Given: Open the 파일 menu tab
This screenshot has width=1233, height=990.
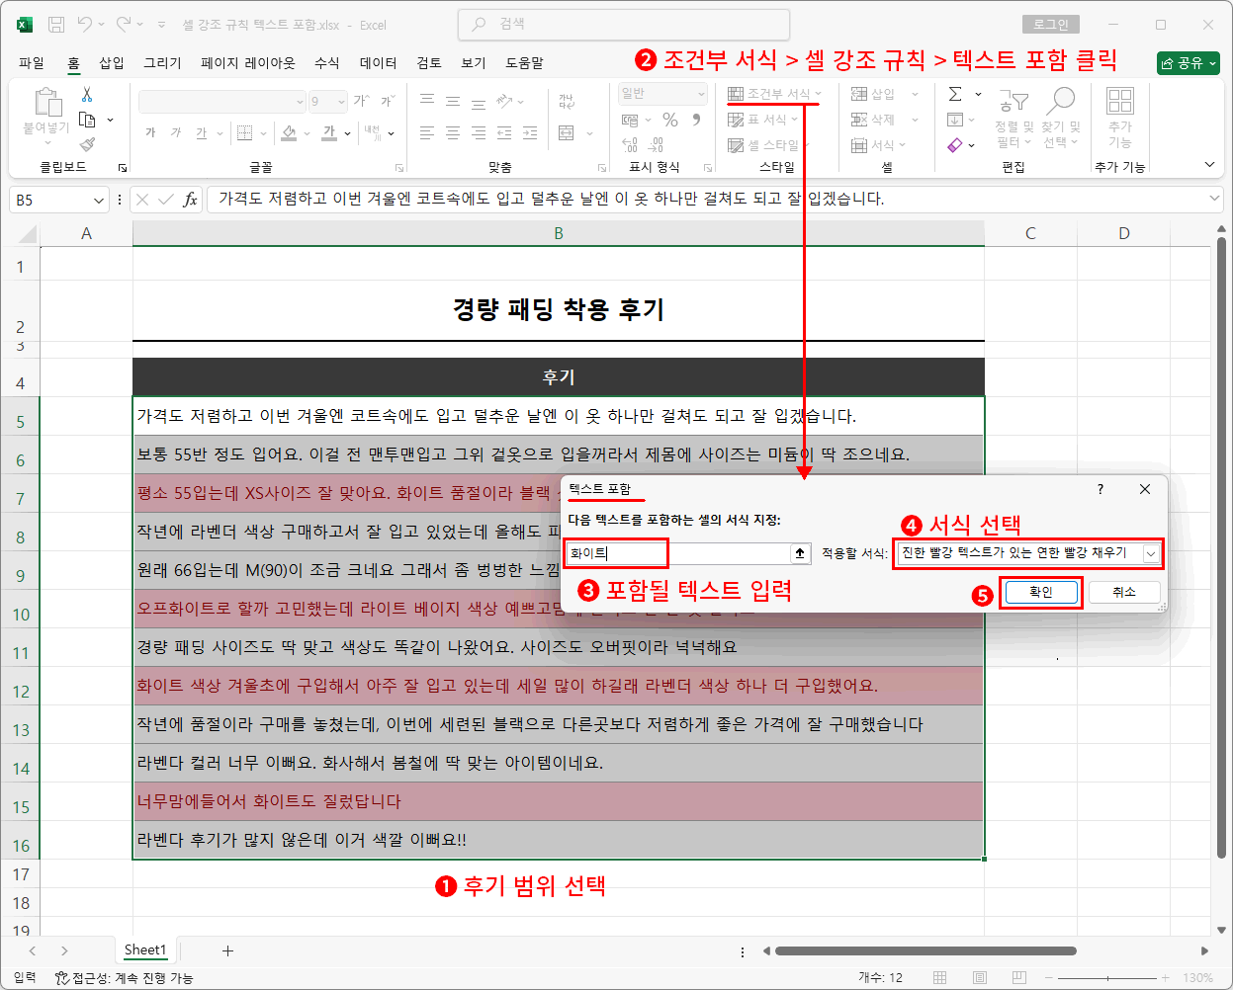Looking at the screenshot, I should click(x=32, y=62).
